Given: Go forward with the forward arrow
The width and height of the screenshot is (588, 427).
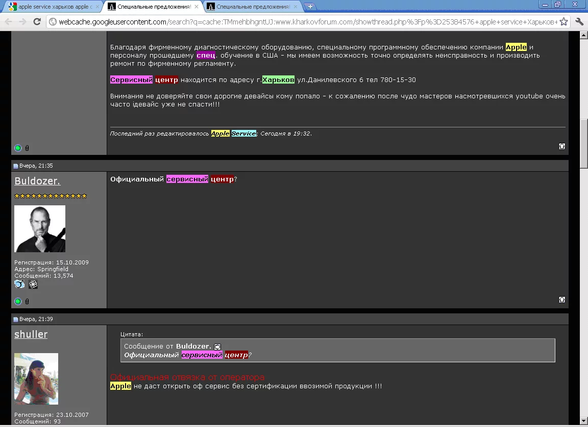Looking at the screenshot, I should pos(22,22).
